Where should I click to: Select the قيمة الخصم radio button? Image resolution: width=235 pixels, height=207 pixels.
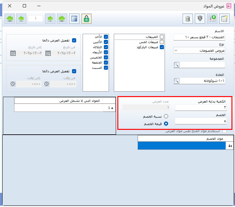tap(166, 123)
